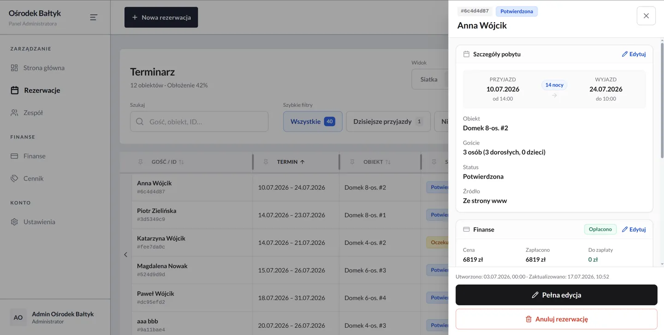Sort Gość / ID column via sort arrows
The width and height of the screenshot is (664, 335).
coord(181,162)
